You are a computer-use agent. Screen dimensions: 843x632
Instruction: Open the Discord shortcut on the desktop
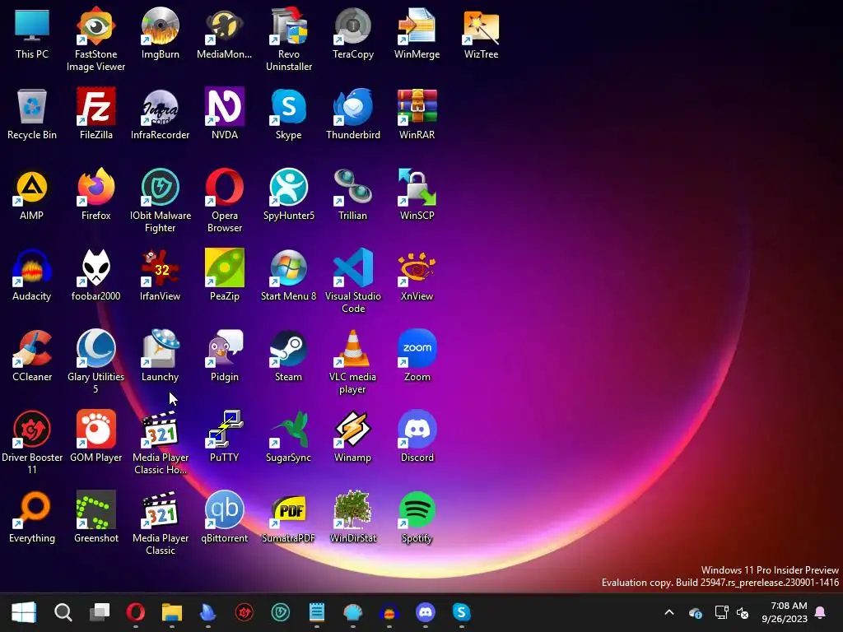pyautogui.click(x=417, y=436)
